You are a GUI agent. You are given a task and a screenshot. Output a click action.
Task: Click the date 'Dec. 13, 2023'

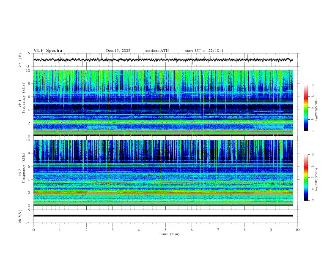coord(118,51)
